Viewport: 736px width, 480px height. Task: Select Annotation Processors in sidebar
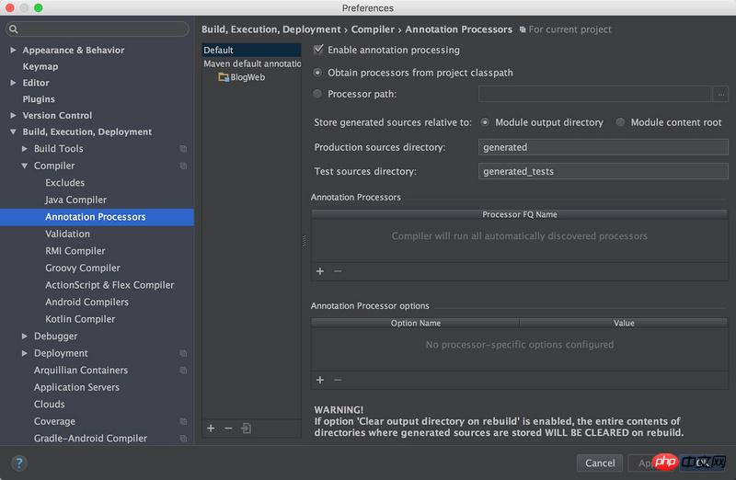(x=97, y=217)
